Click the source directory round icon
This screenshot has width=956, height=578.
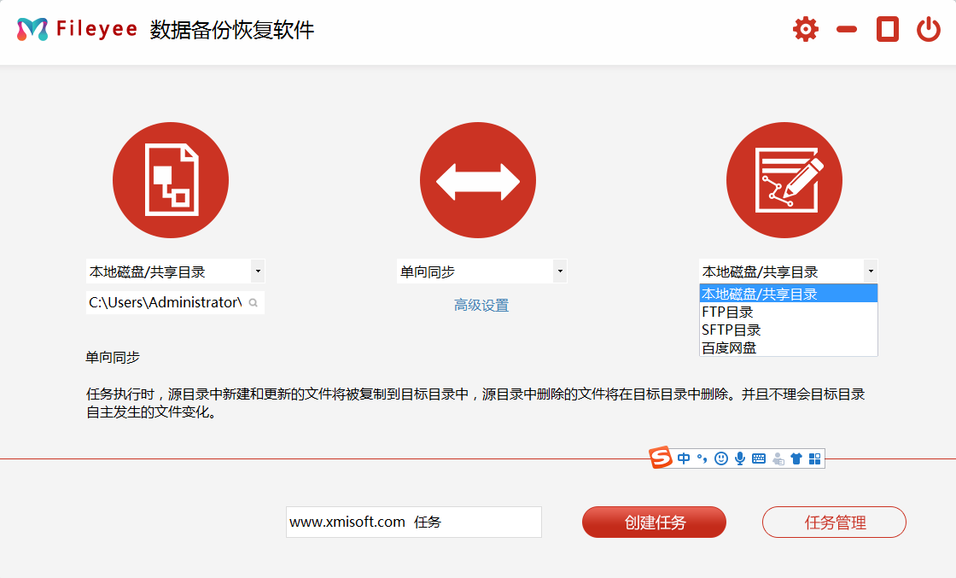tap(171, 180)
